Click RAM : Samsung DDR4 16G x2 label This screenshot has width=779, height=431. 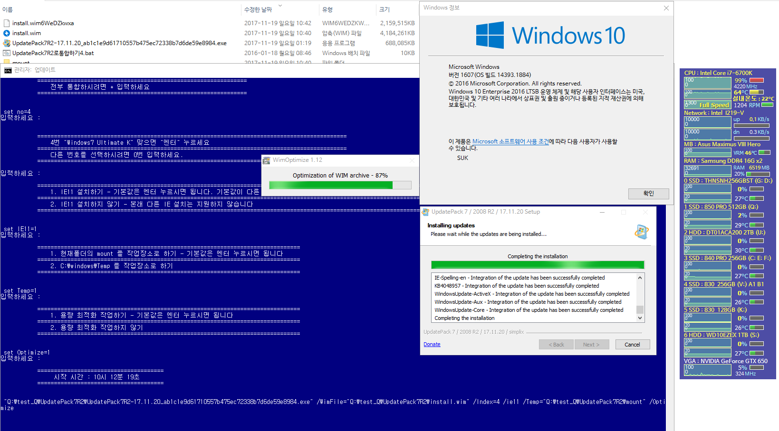pos(723,161)
